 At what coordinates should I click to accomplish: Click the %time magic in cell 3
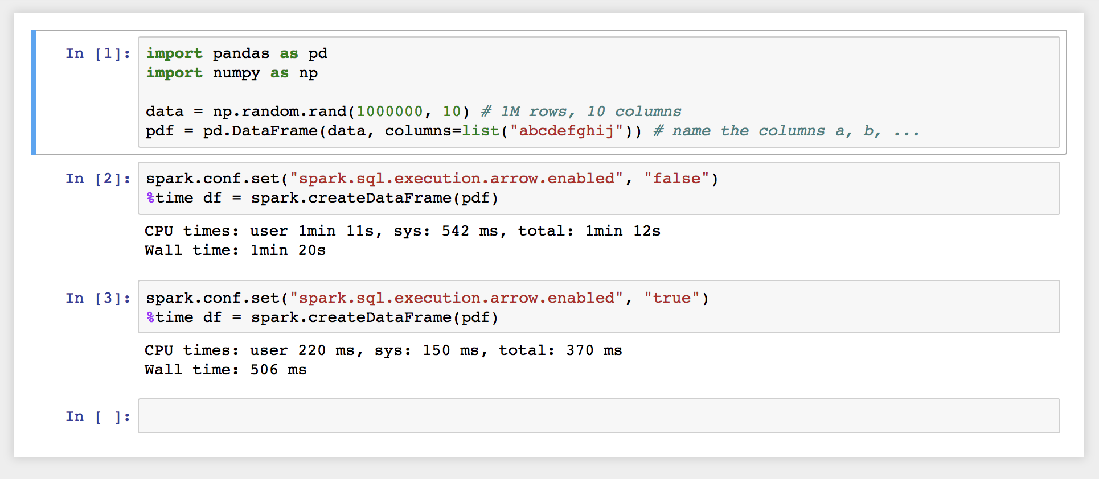pos(170,317)
